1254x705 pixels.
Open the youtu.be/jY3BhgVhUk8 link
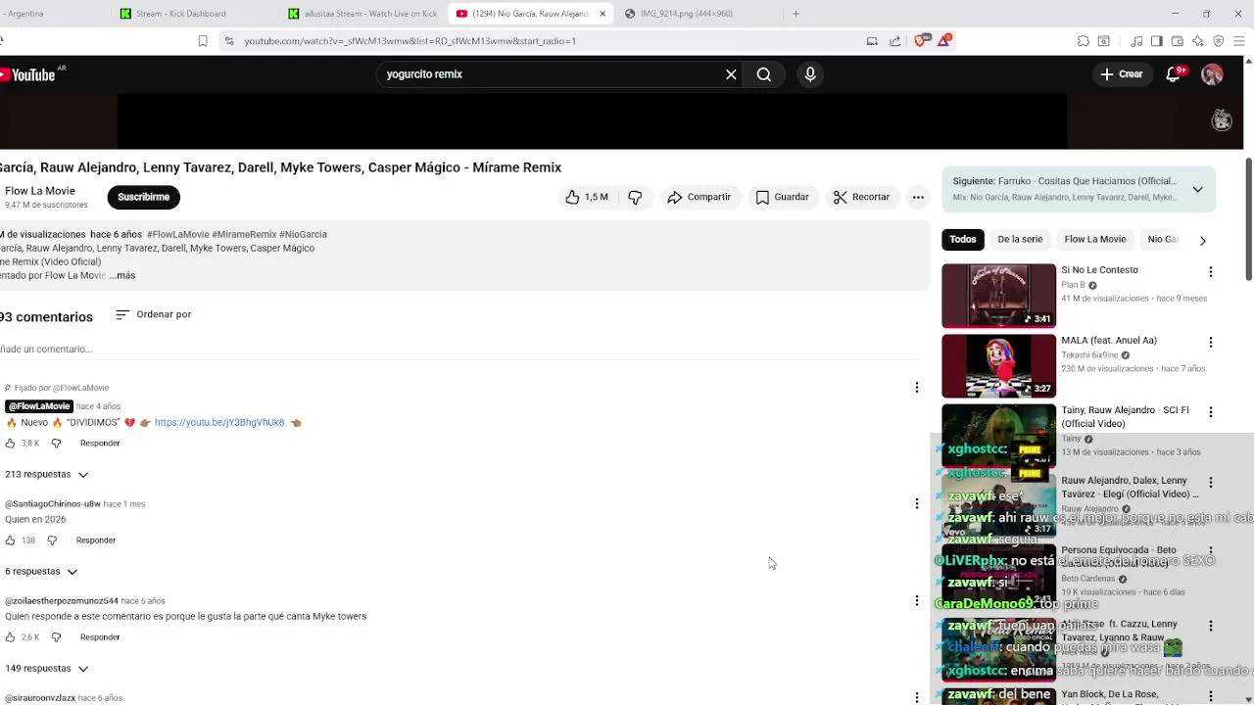(219, 423)
